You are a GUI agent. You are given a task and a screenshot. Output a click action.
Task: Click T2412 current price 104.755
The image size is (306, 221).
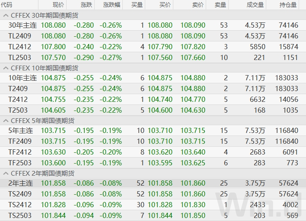point(53,99)
